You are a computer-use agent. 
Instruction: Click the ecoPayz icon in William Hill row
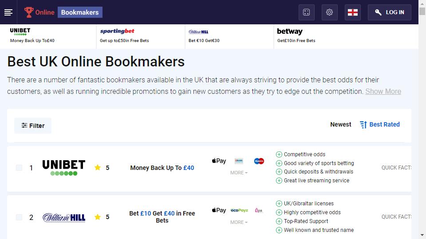(239, 210)
